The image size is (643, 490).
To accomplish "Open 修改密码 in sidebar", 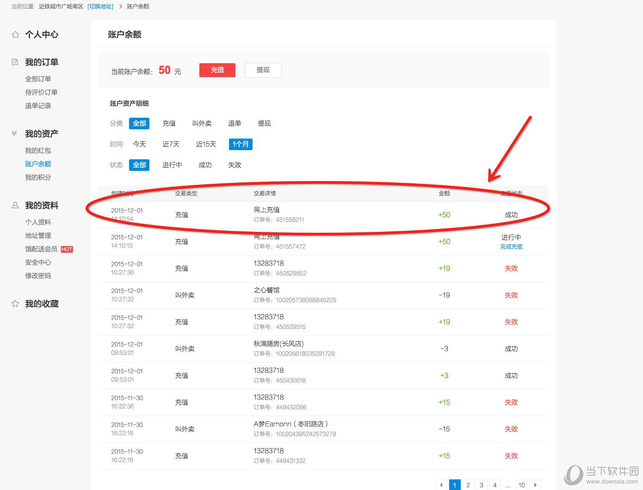I will [x=38, y=276].
